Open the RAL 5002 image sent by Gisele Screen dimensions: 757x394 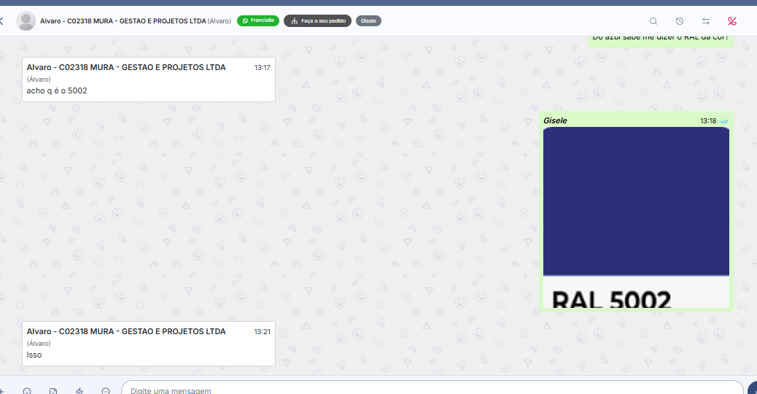point(636,216)
